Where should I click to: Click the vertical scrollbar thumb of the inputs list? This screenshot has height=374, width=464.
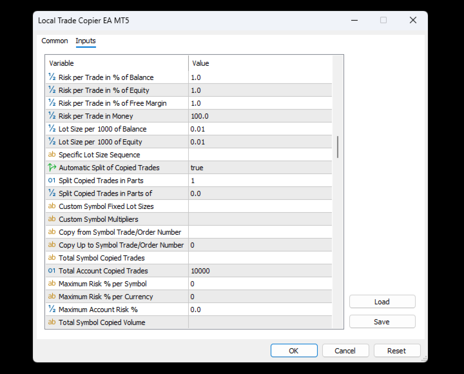(337, 147)
